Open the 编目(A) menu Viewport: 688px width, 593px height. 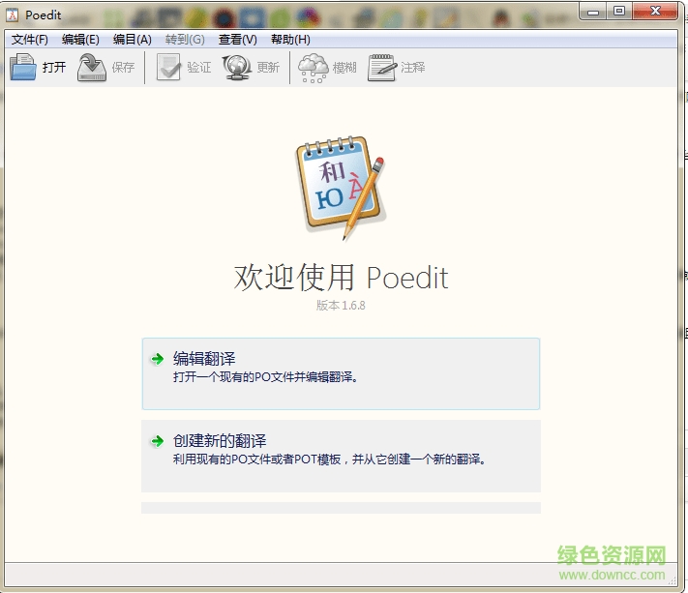[x=132, y=40]
